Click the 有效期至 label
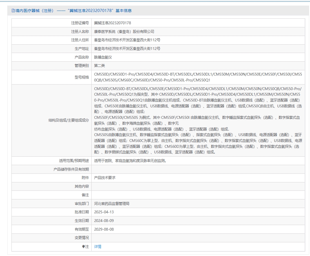The width and height of the screenshot is (310, 256). [82, 230]
